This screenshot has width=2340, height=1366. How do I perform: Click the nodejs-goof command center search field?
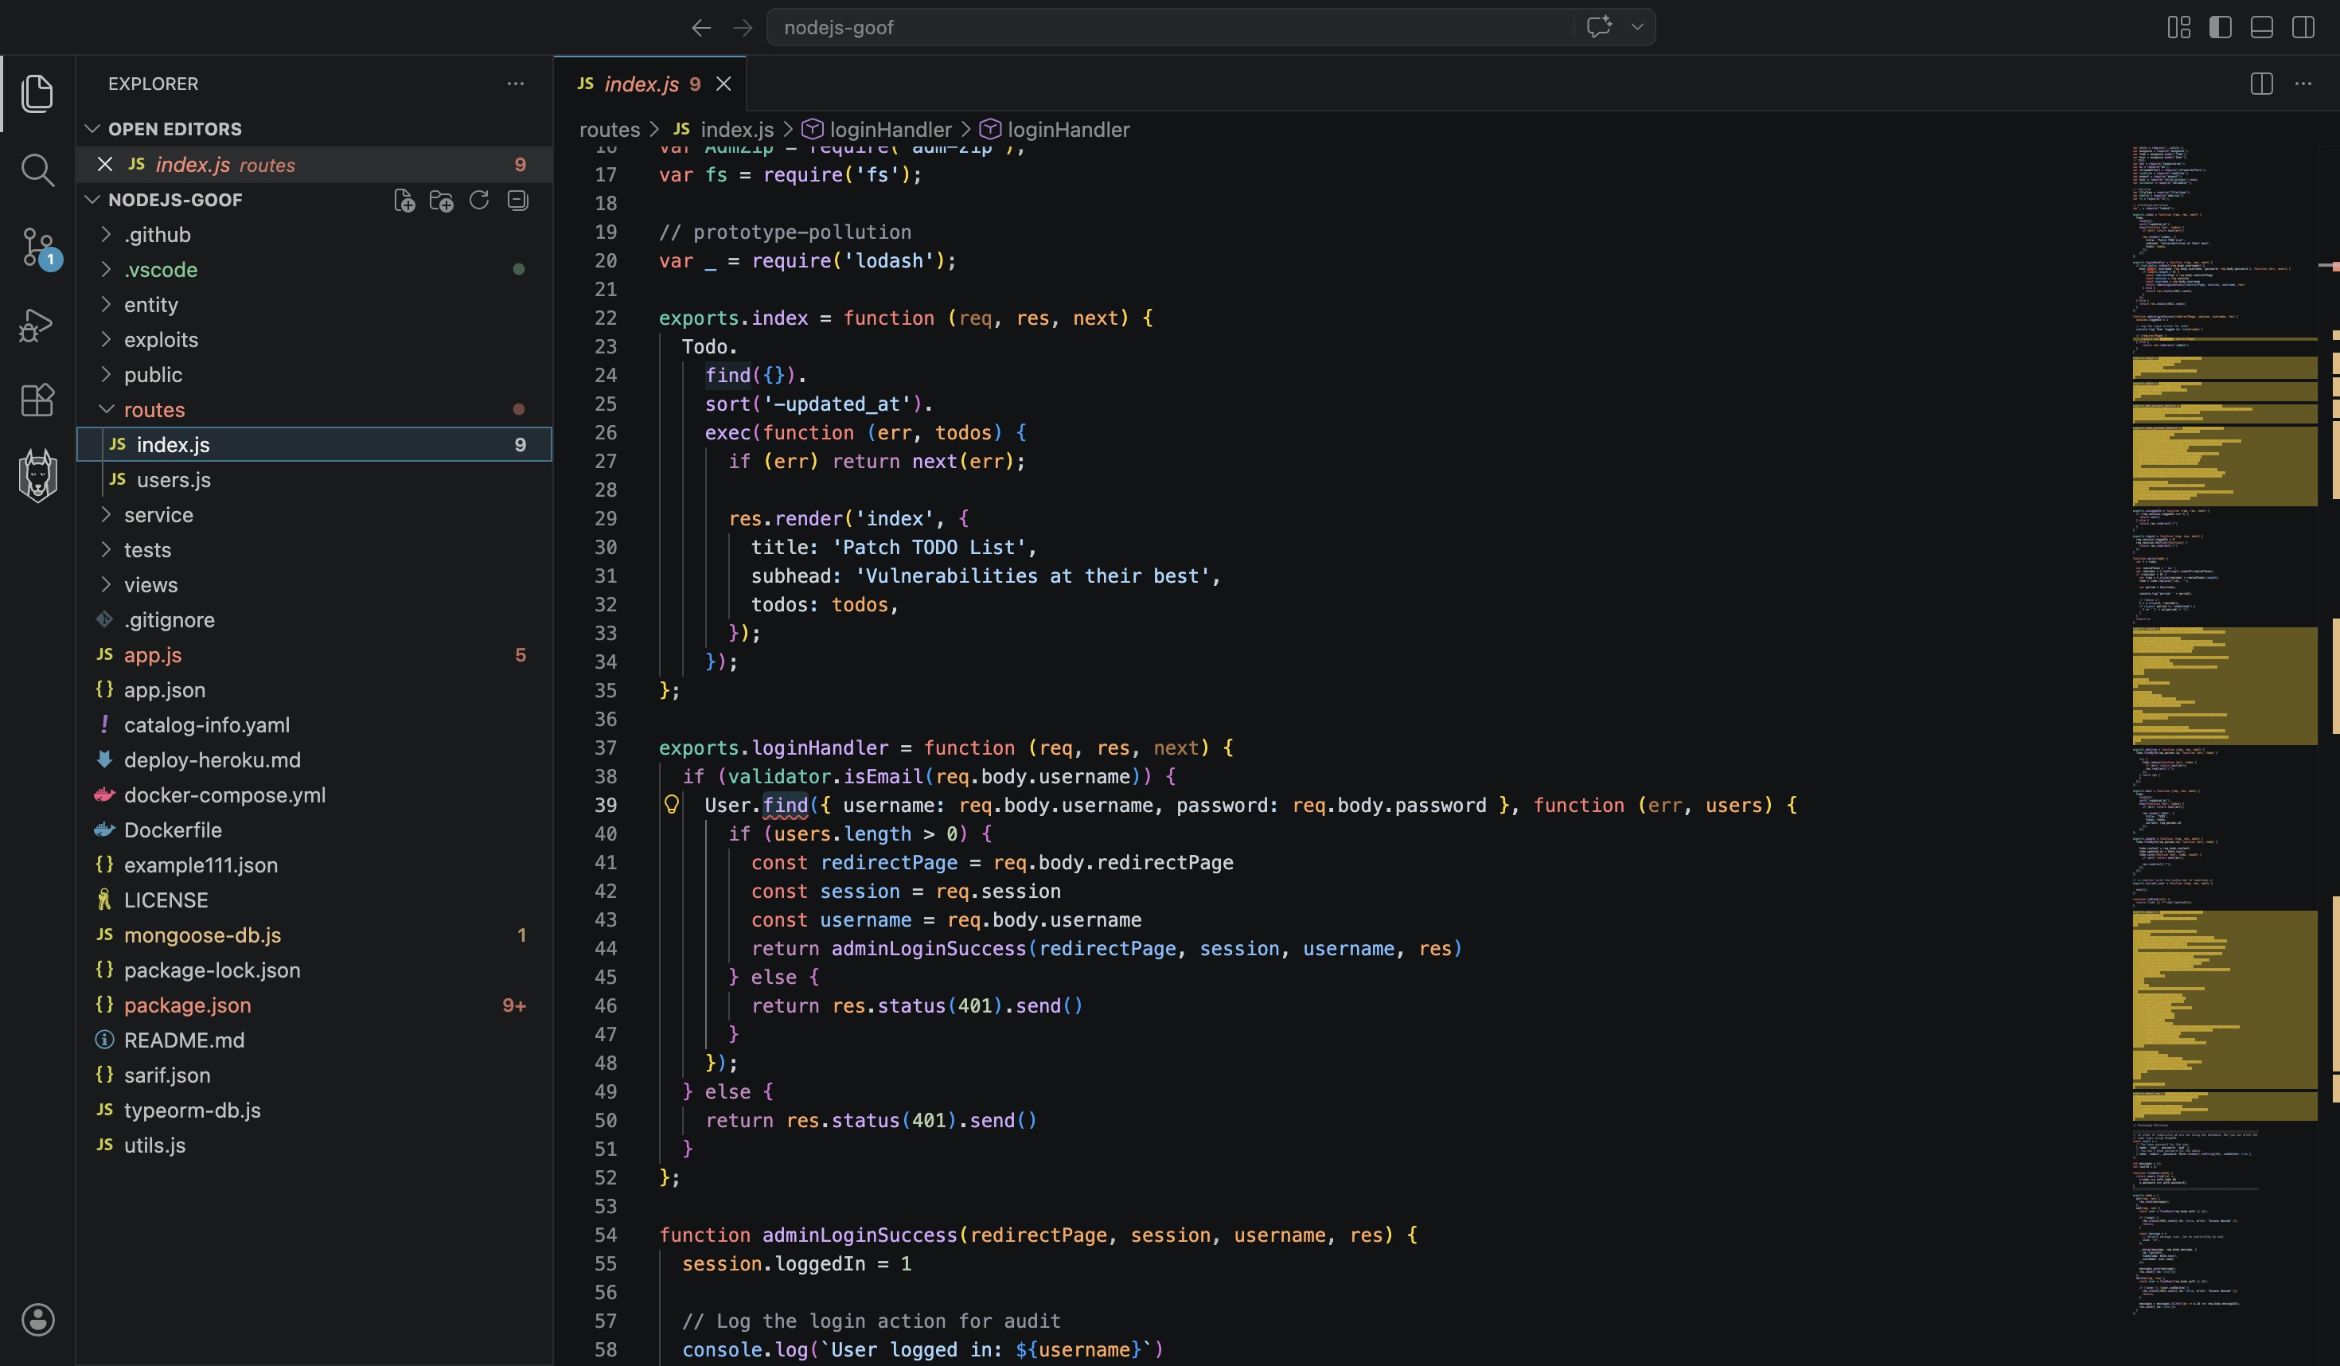[x=1170, y=27]
